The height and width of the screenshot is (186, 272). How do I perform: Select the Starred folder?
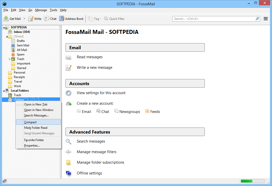(21, 68)
